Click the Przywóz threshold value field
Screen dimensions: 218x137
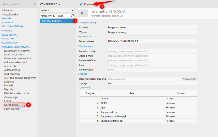click(152, 27)
